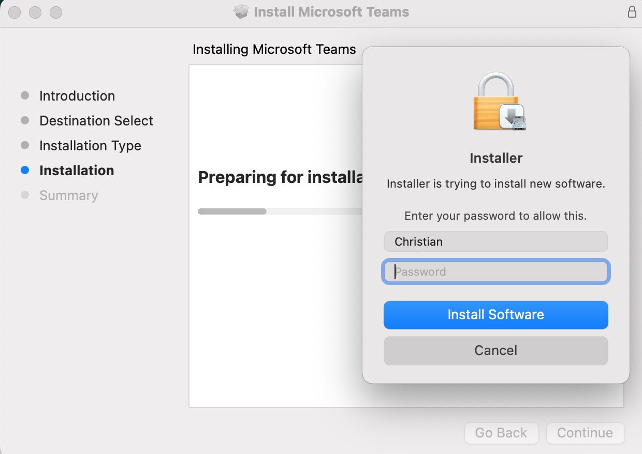Click 'Enter your password to allow this' text

coord(495,216)
